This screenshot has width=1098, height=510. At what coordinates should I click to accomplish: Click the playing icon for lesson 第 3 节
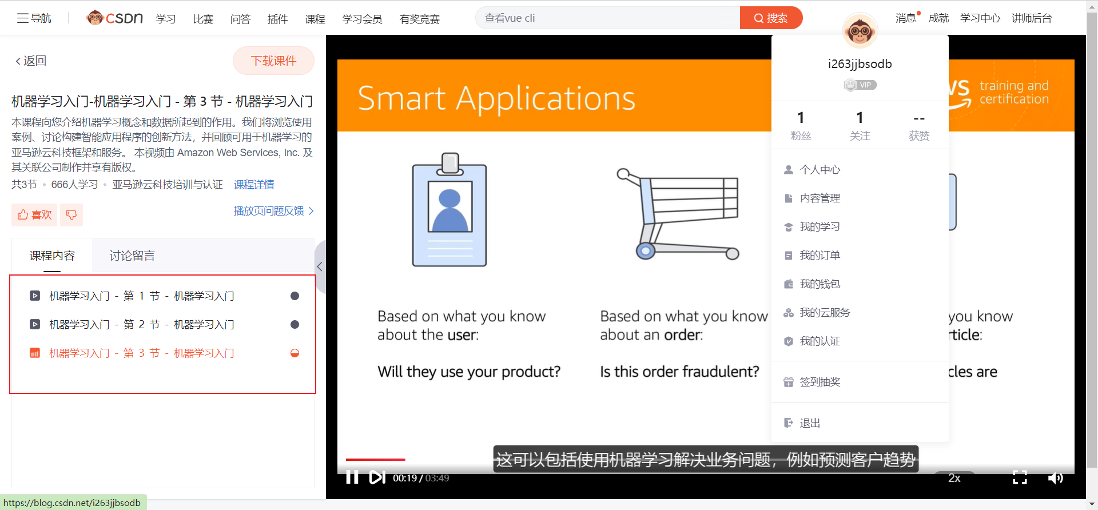click(35, 353)
